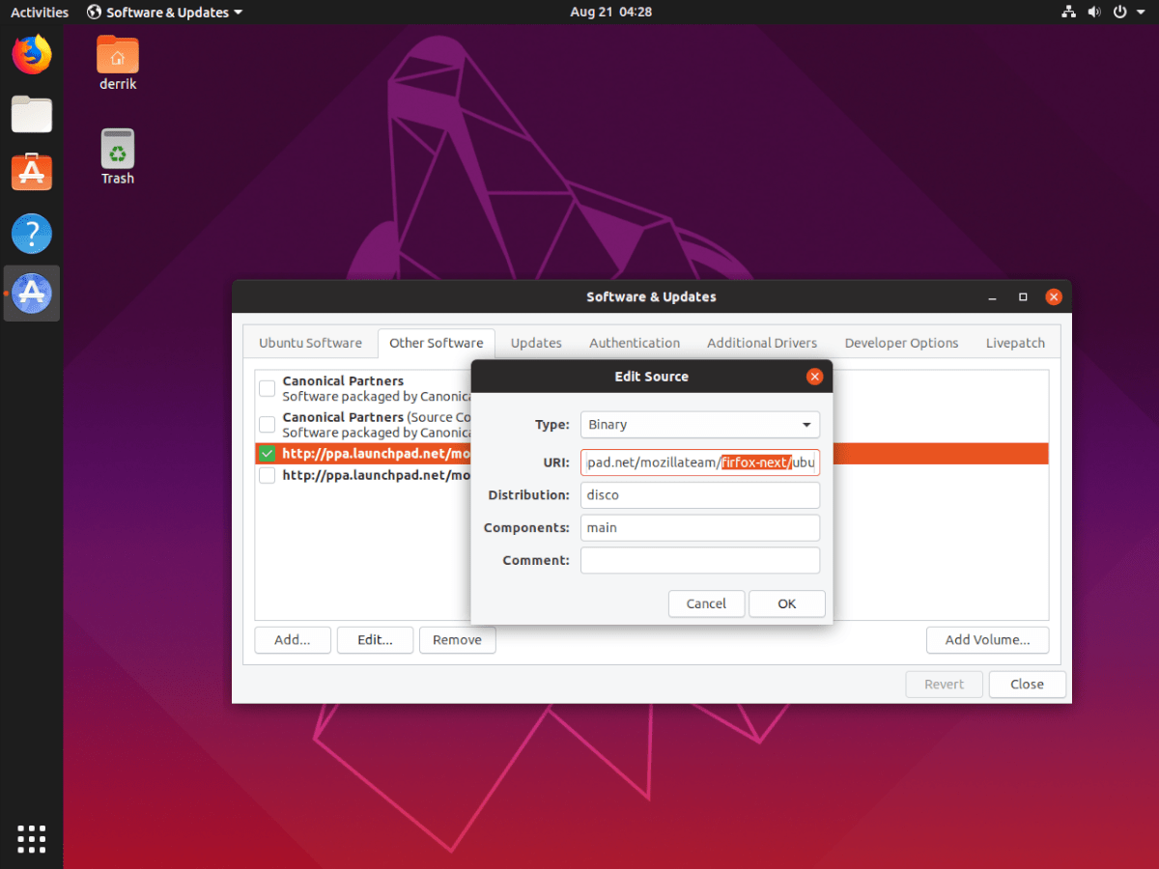1159x869 pixels.
Task: Click the URI input field
Action: point(699,463)
